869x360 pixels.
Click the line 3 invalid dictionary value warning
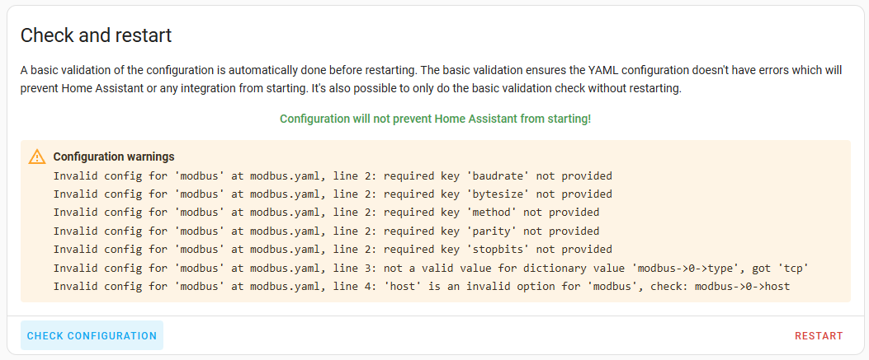431,268
